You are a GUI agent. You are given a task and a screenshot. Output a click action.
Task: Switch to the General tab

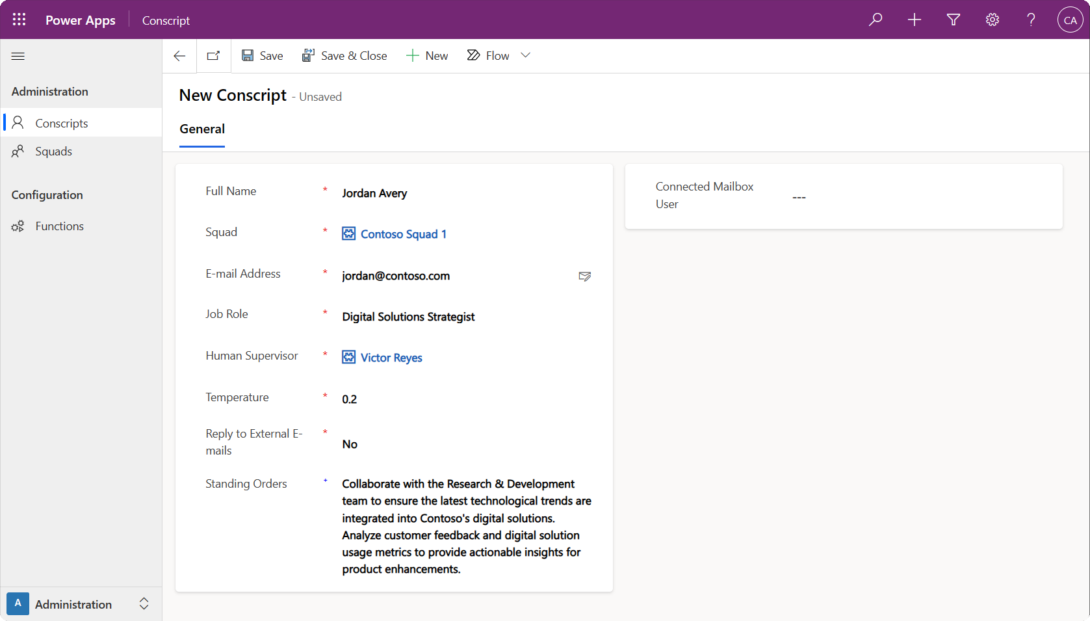(202, 129)
